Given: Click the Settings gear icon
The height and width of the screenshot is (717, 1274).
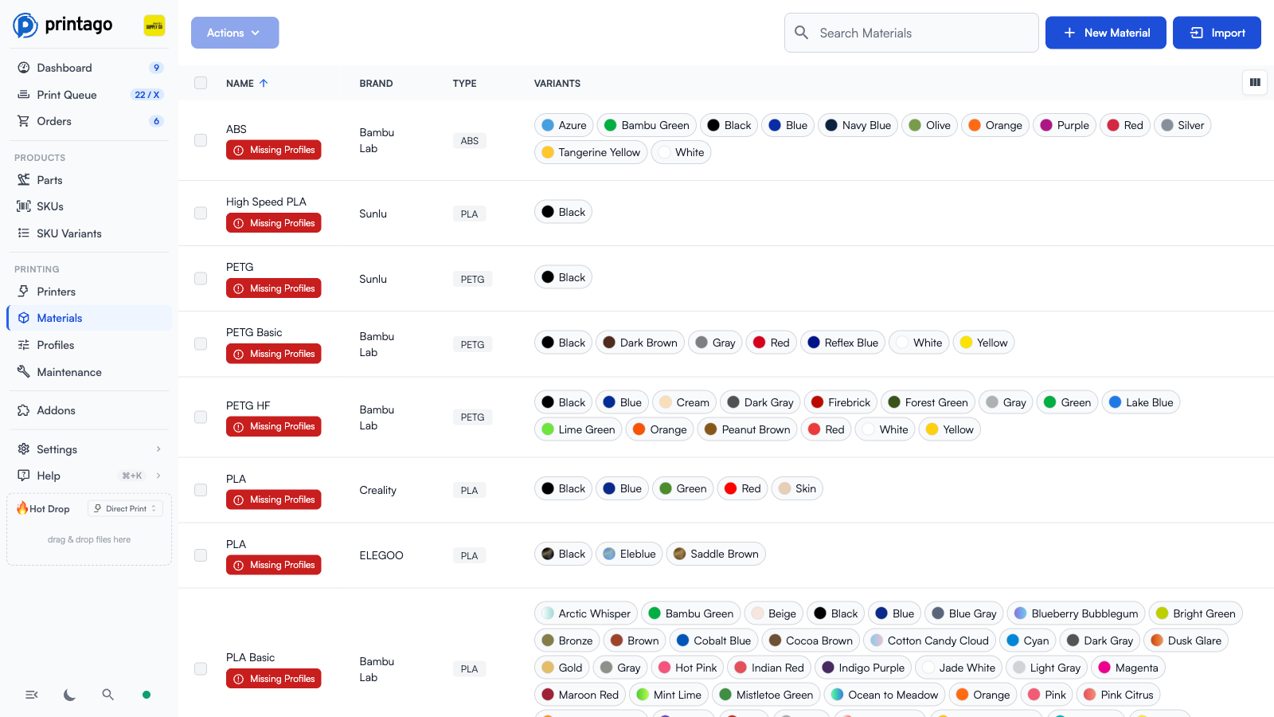Looking at the screenshot, I should (x=24, y=449).
